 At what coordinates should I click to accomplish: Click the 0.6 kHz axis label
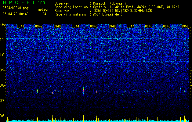point(2,116)
